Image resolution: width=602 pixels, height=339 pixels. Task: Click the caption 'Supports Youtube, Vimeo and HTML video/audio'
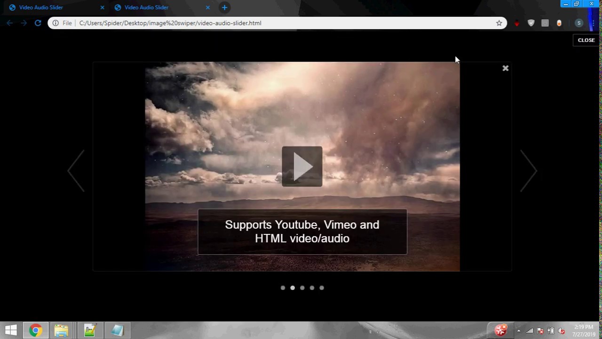pyautogui.click(x=302, y=232)
